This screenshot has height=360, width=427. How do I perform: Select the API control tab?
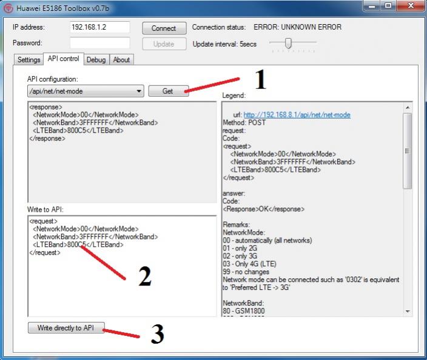tap(64, 59)
